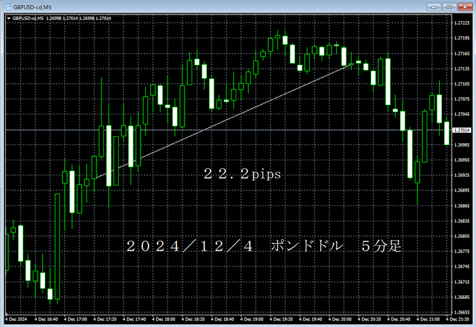This screenshot has width=476, height=327.
Task: Click price level 1.26865 on the scale
Action: click(462, 206)
